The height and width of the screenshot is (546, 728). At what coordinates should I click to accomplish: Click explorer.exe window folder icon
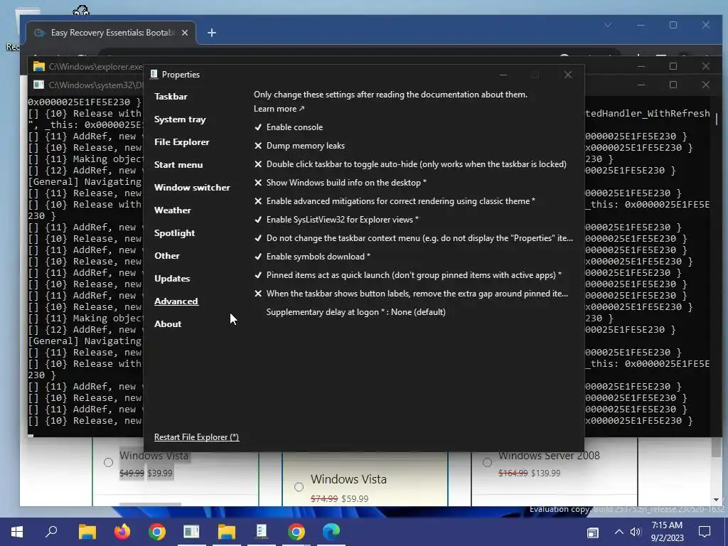39,66
